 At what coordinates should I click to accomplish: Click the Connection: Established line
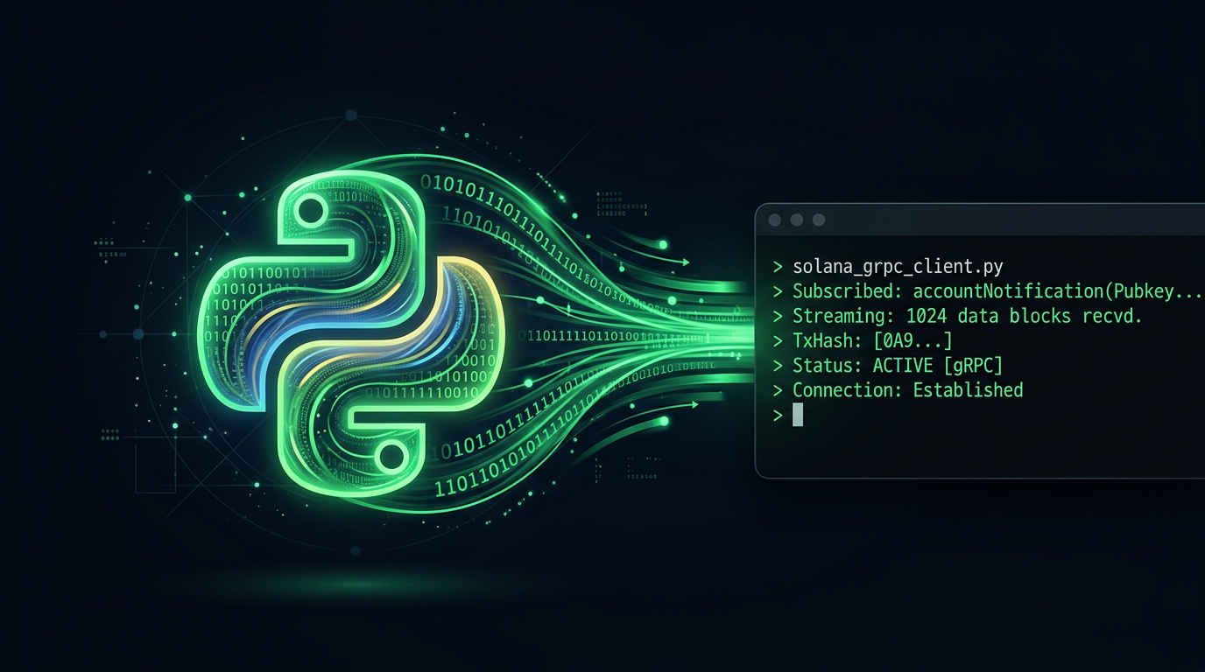point(907,390)
